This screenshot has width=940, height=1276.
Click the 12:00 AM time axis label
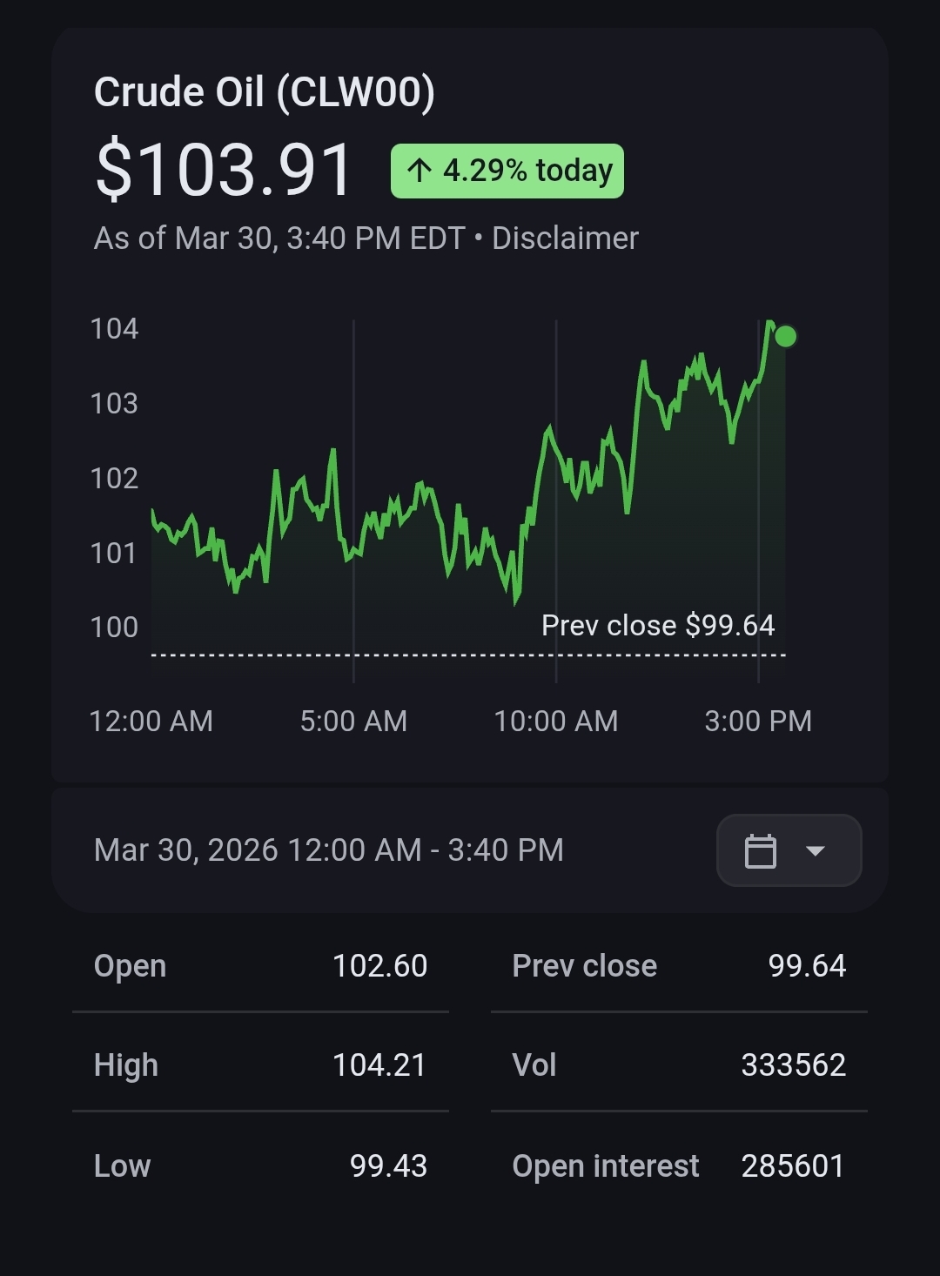[151, 721]
